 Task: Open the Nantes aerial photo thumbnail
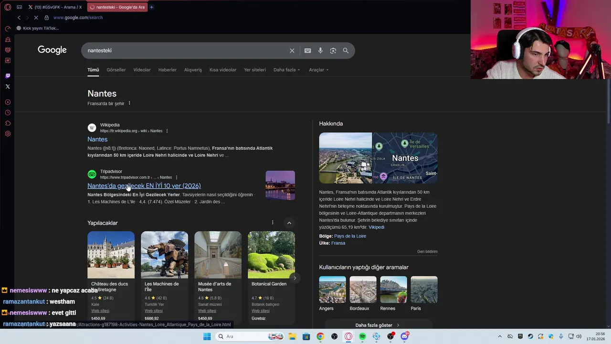tap(346, 158)
